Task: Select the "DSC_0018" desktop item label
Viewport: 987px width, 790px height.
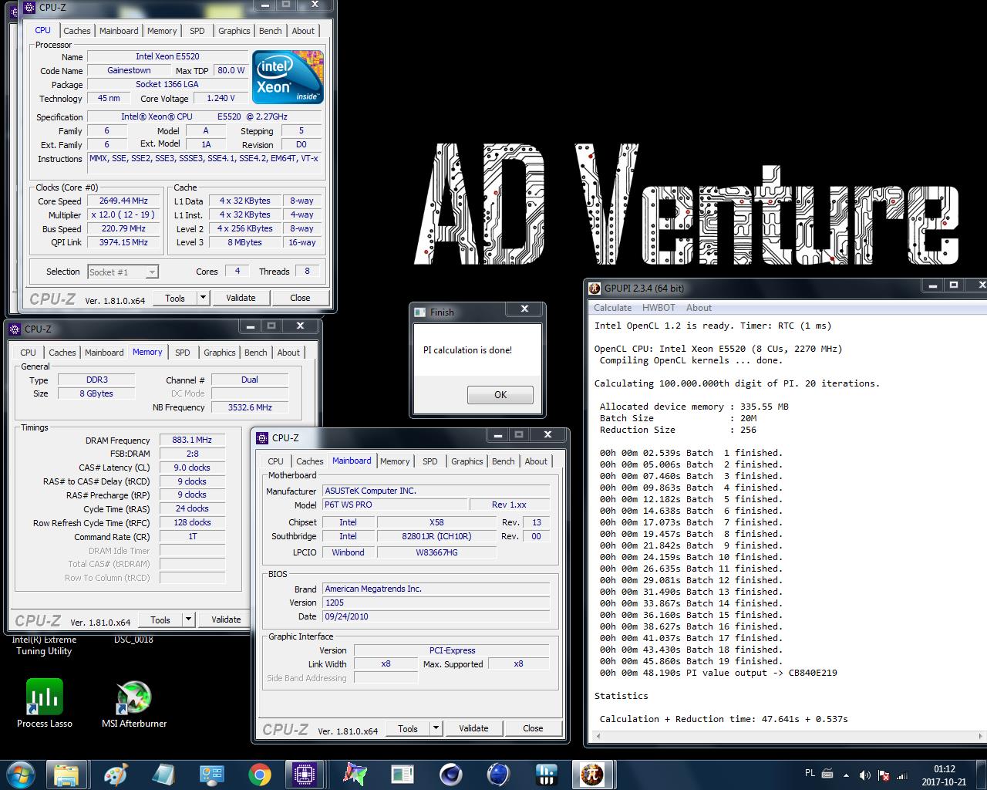Action: (x=133, y=640)
